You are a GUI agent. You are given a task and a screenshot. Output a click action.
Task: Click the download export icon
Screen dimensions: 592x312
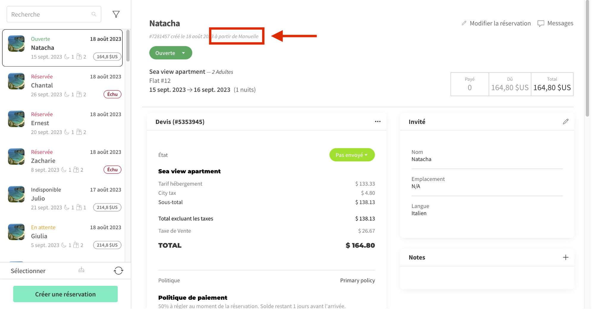(81, 270)
